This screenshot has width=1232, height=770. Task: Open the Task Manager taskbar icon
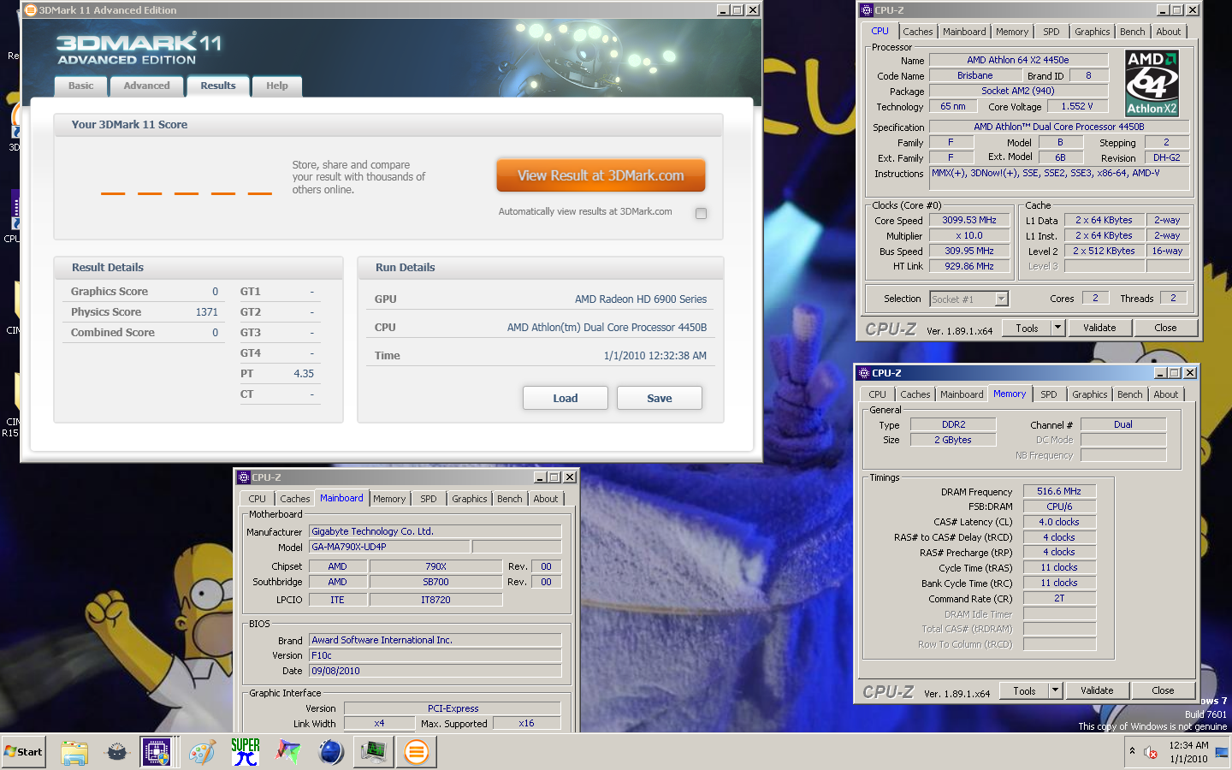point(374,752)
